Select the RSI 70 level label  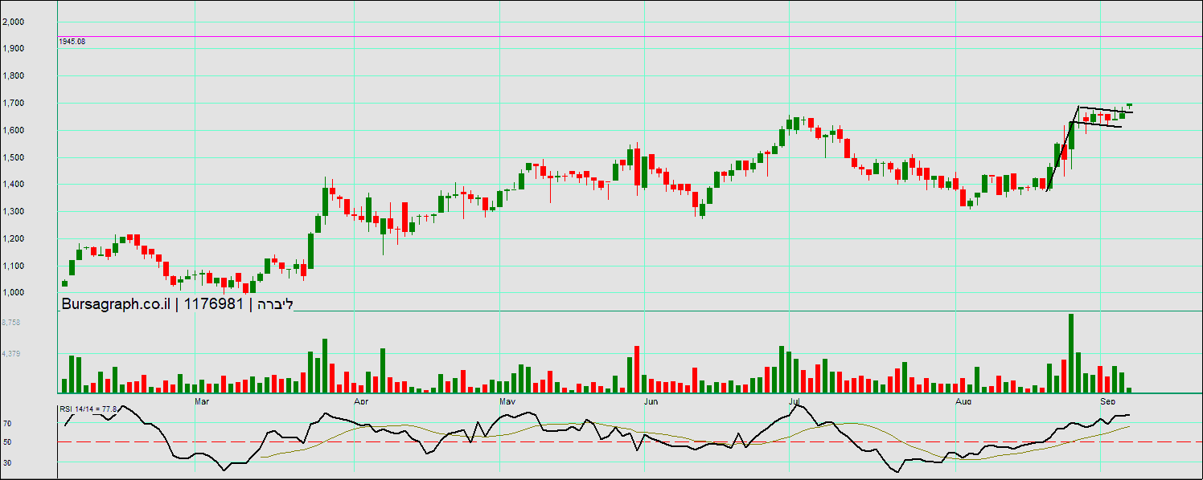pyautogui.click(x=6, y=423)
